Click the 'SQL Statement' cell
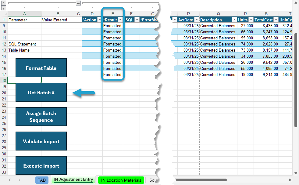The height and width of the screenshot is (185, 299). 24,44
